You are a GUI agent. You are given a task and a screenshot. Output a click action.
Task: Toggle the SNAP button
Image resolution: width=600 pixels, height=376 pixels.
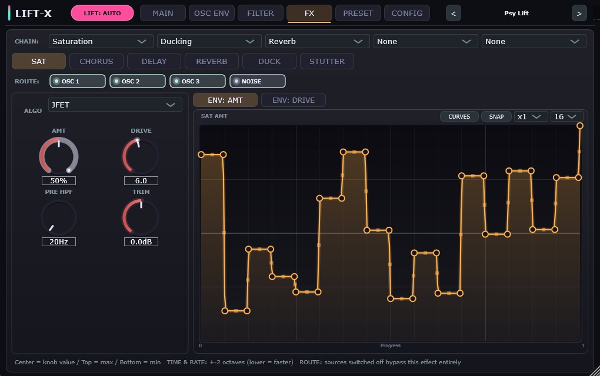coord(496,116)
